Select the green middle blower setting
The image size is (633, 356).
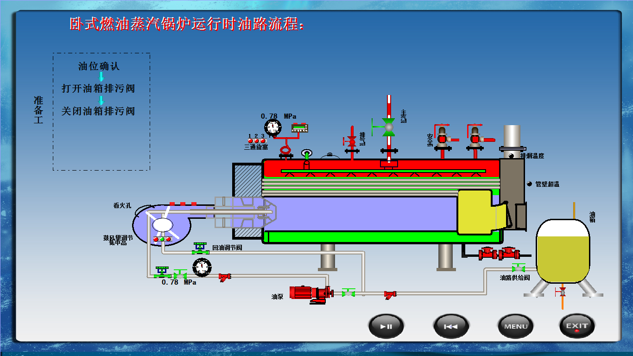(x=162, y=239)
